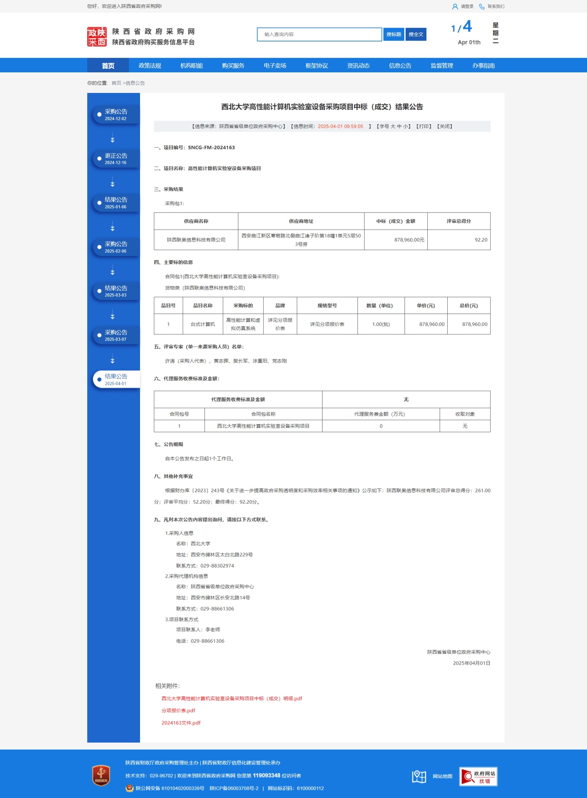Image resolution: width=587 pixels, height=798 pixels.
Task: Open the 信息公告 navigation tab
Action: pyautogui.click(x=400, y=66)
